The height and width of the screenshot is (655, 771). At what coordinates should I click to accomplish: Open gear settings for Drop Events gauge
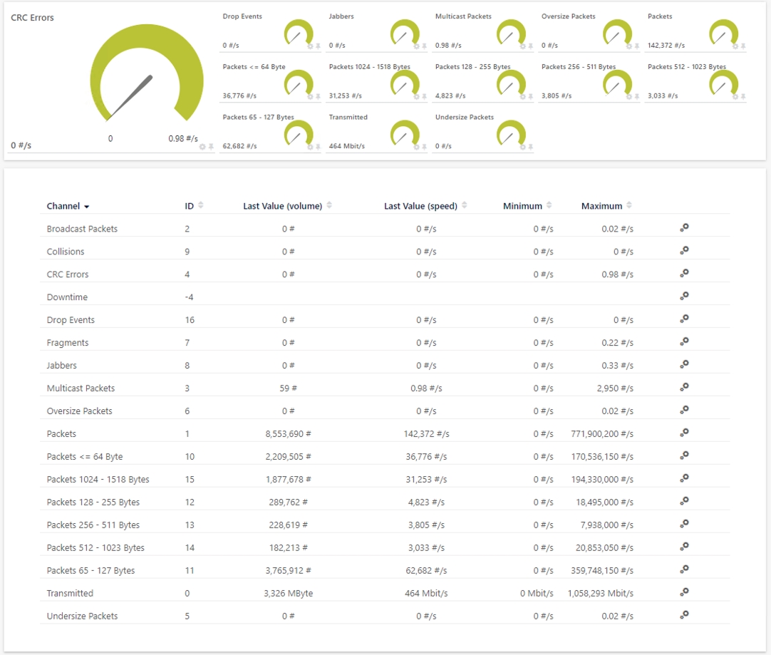310,46
